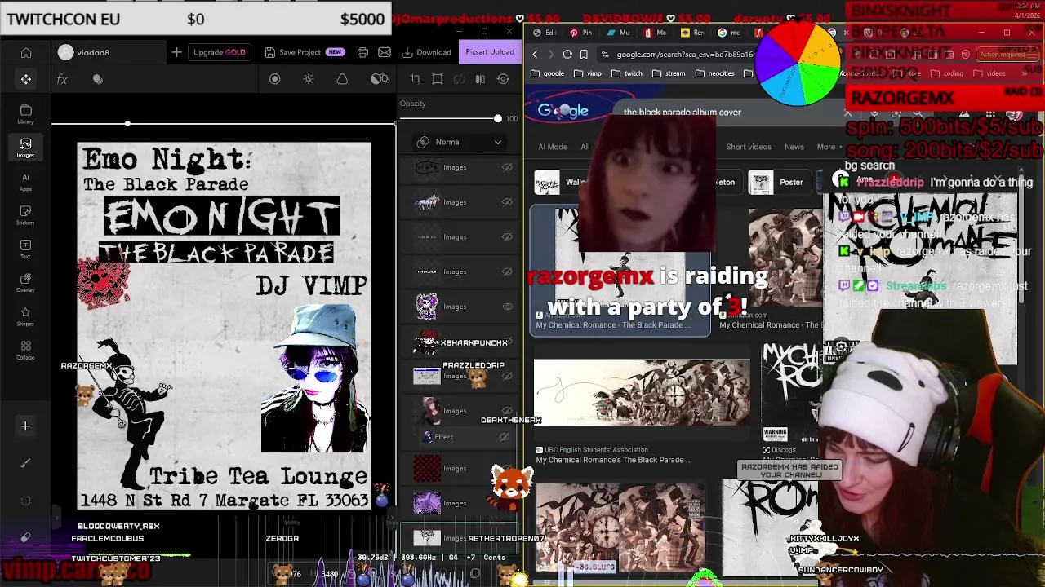The height and width of the screenshot is (587, 1045).
Task: Click the replace objects toolbar icon
Action: pyautogui.click(x=380, y=79)
